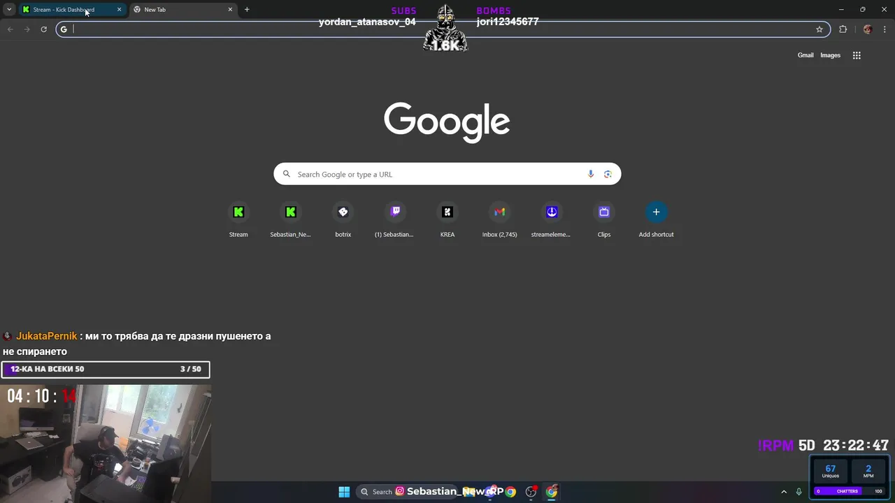
Task: Open the Stream shortcut tile
Action: [238, 219]
